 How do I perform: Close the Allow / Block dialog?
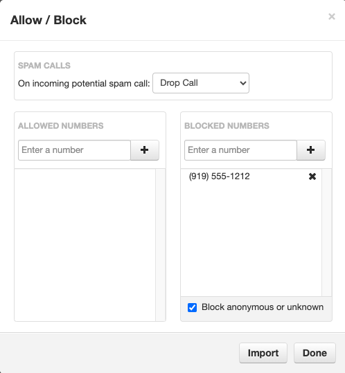point(332,17)
